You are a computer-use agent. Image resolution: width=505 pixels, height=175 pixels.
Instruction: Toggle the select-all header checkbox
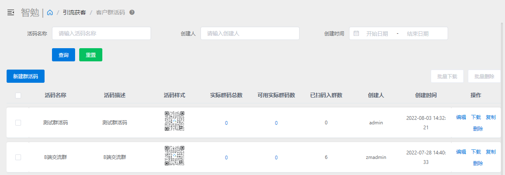coord(18,96)
